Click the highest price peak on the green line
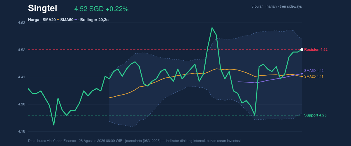Screen dimensions: 351x146 (x=212, y=28)
